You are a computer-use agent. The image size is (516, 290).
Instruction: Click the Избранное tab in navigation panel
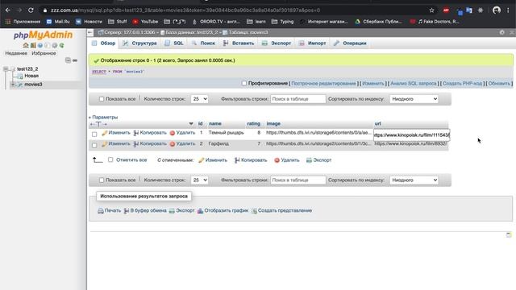pos(44,53)
